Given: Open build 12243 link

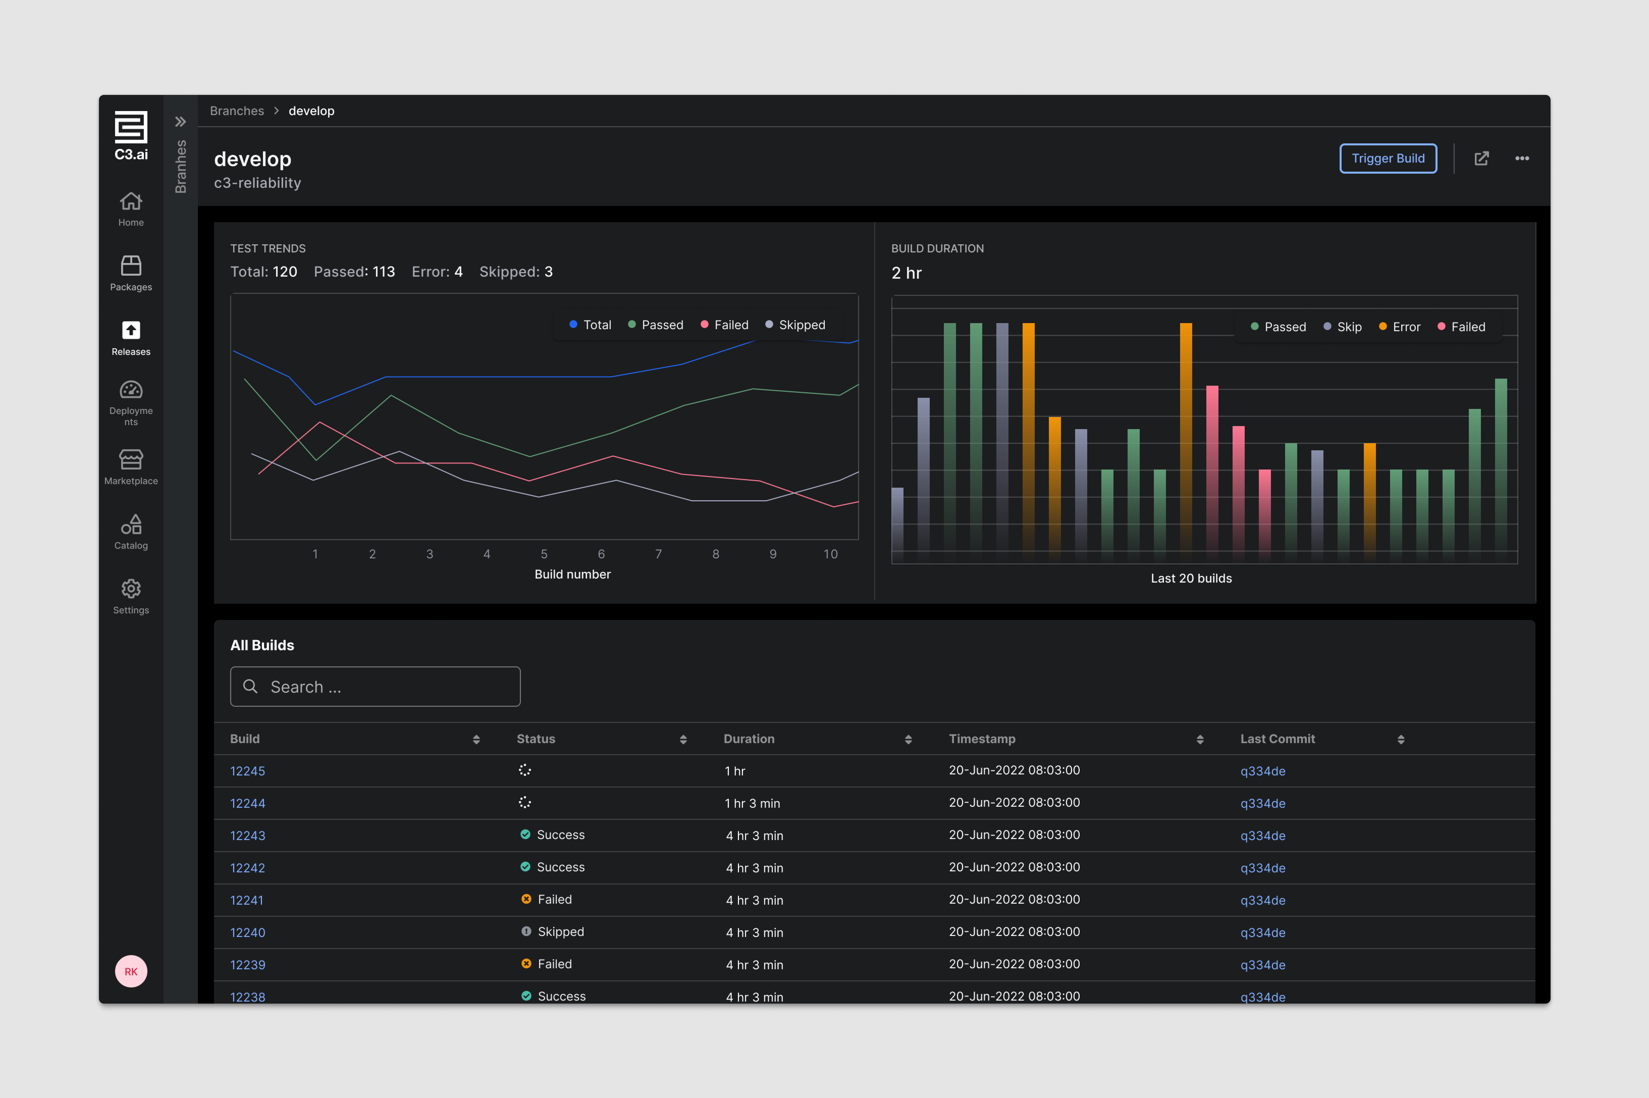Looking at the screenshot, I should tap(248, 835).
